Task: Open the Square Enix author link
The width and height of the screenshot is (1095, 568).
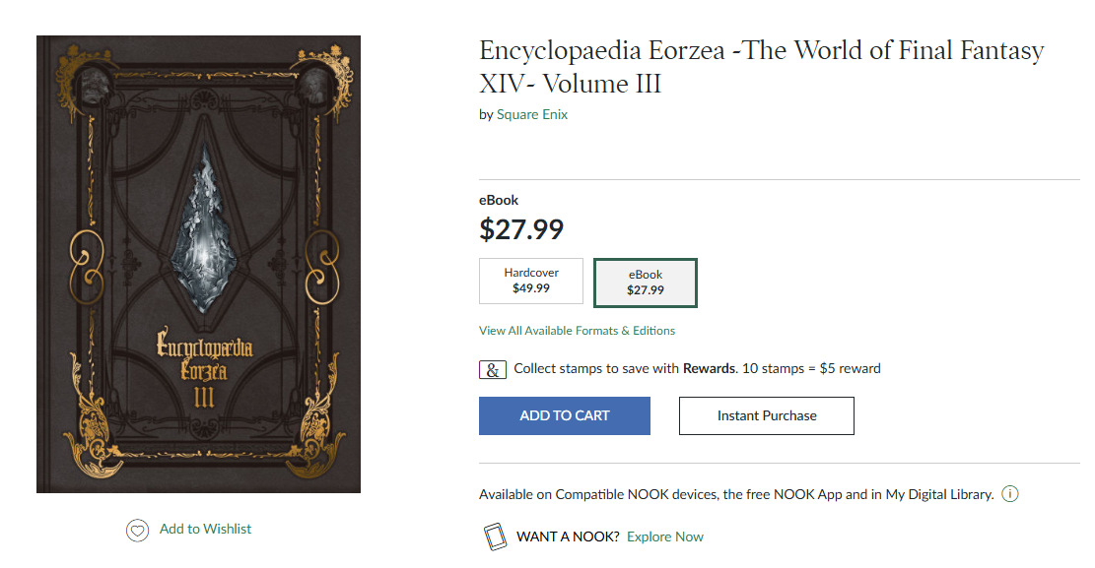Action: pos(532,114)
